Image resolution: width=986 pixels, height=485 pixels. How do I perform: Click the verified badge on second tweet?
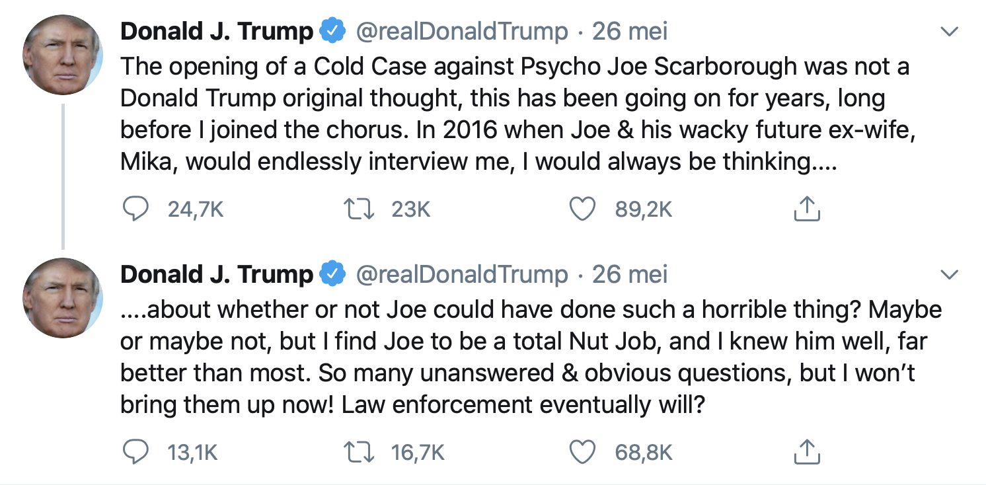(332, 274)
